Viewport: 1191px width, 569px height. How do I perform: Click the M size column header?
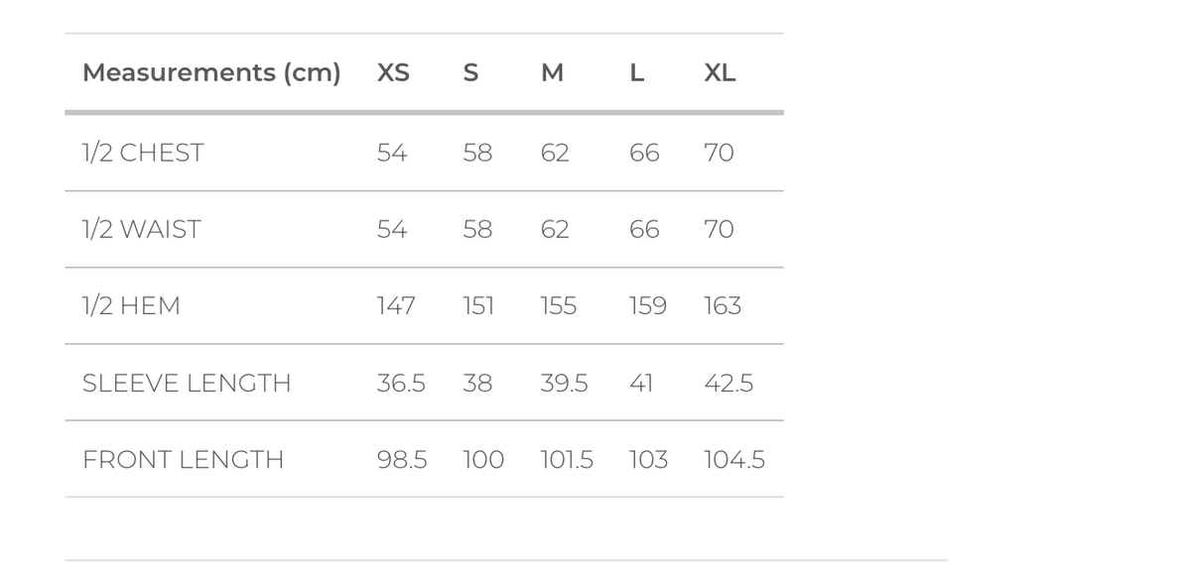552,72
